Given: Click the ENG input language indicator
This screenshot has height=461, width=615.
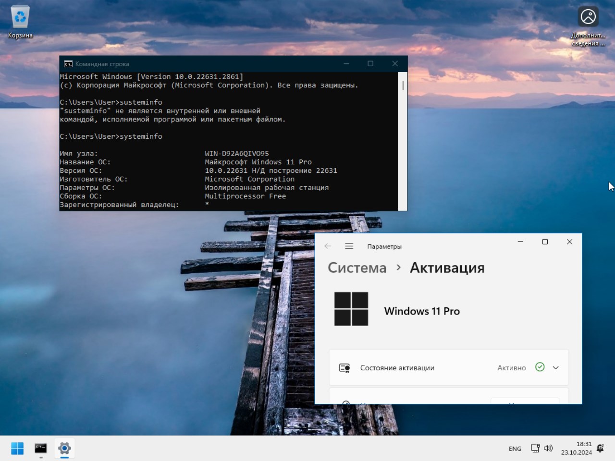Looking at the screenshot, I should click(x=515, y=449).
